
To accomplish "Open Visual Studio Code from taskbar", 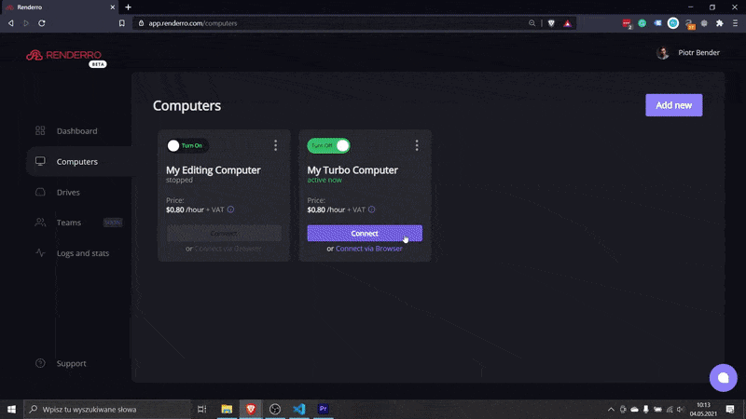I will point(298,409).
